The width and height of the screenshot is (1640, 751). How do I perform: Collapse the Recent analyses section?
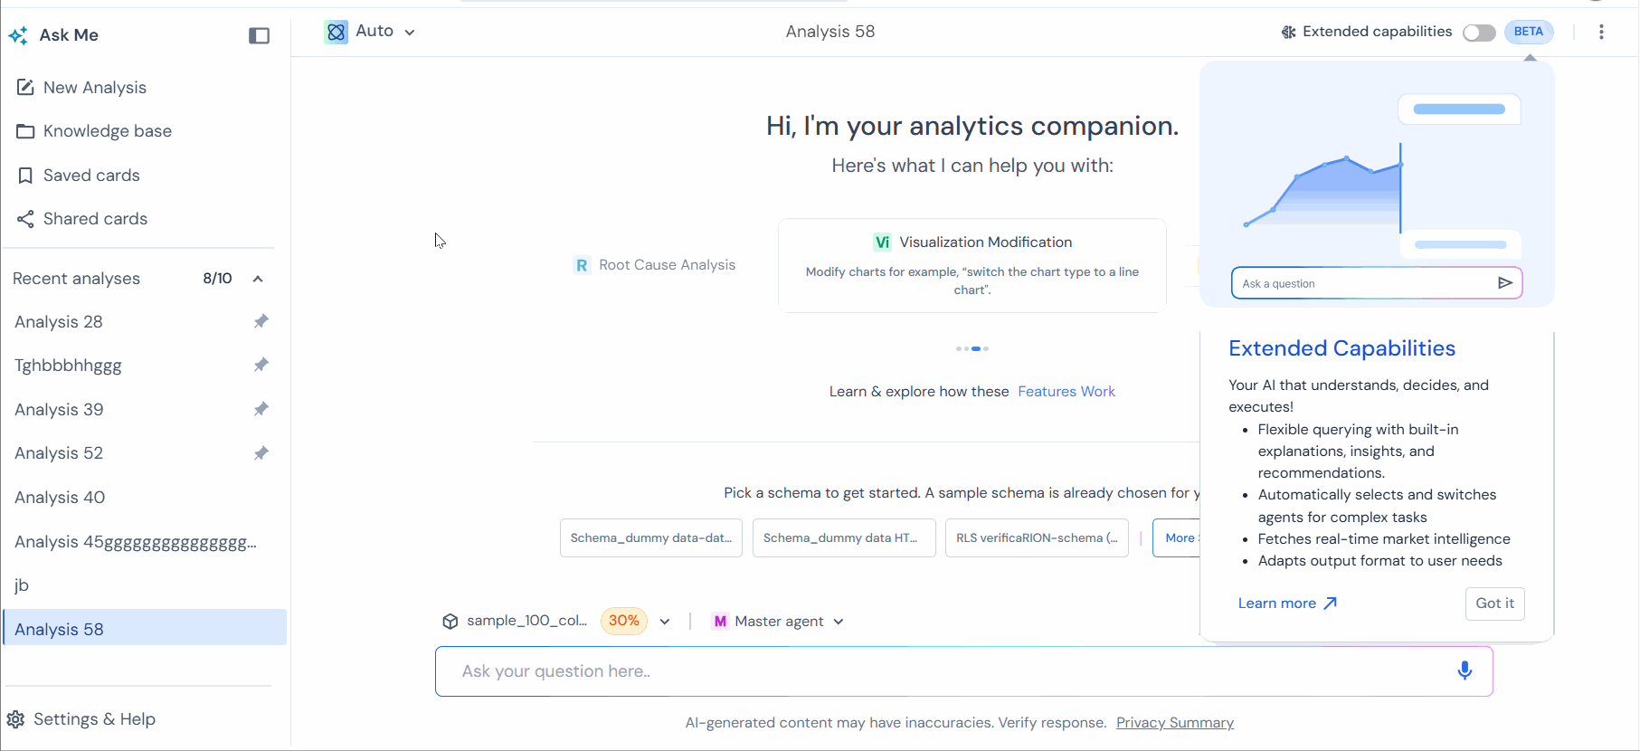[258, 279]
